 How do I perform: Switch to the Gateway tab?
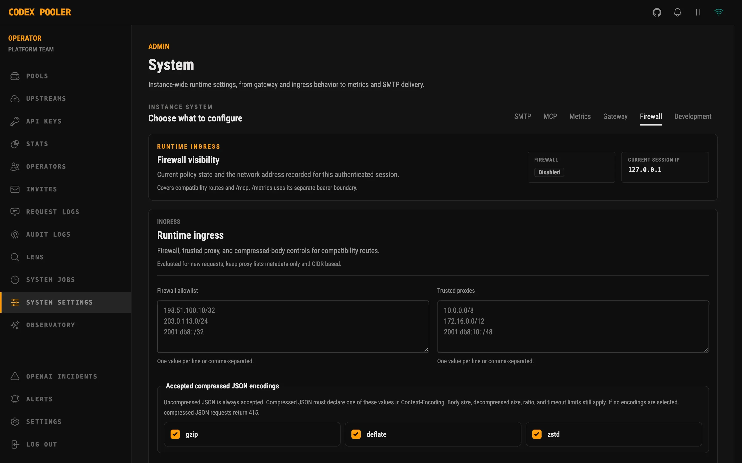615,117
